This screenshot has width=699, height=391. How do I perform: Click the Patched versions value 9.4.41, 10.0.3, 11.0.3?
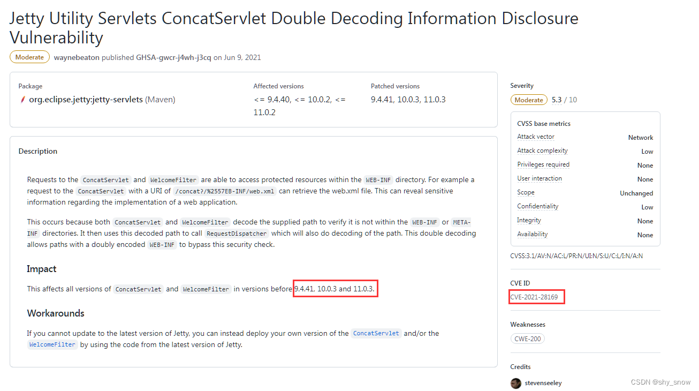tap(408, 100)
